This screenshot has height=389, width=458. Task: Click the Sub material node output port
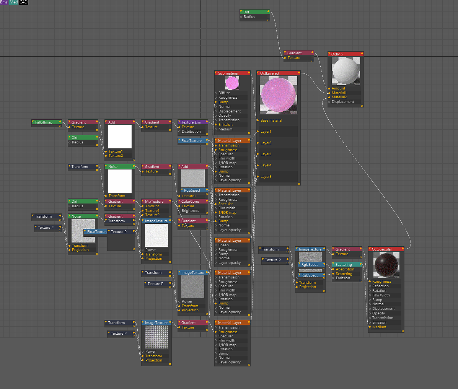[249, 73]
